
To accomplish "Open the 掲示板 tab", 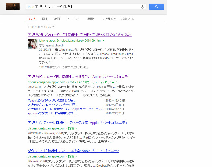I will [90, 19].
